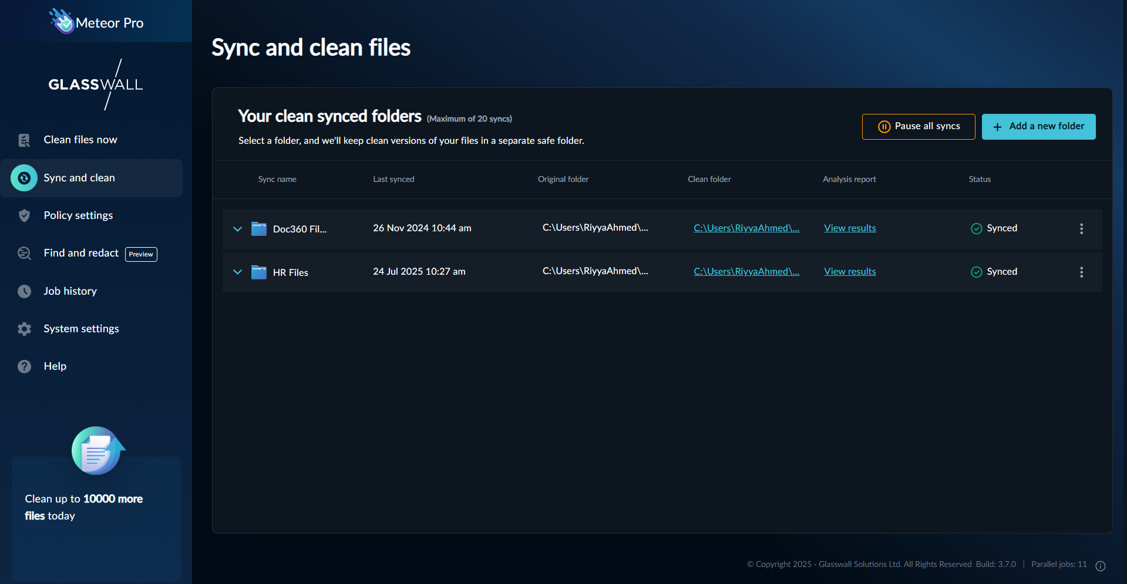Open the clean folder link for HR Files
This screenshot has height=584, width=1127.
tap(746, 272)
